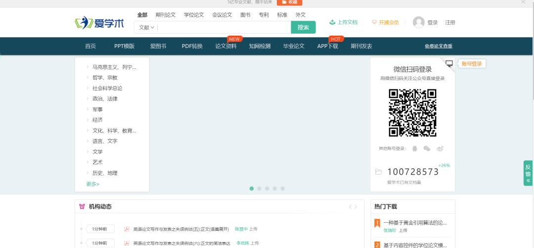Image resolution: width=534 pixels, height=248 pixels.
Task: Click the WeChat login icon
Action: (x=427, y=149)
